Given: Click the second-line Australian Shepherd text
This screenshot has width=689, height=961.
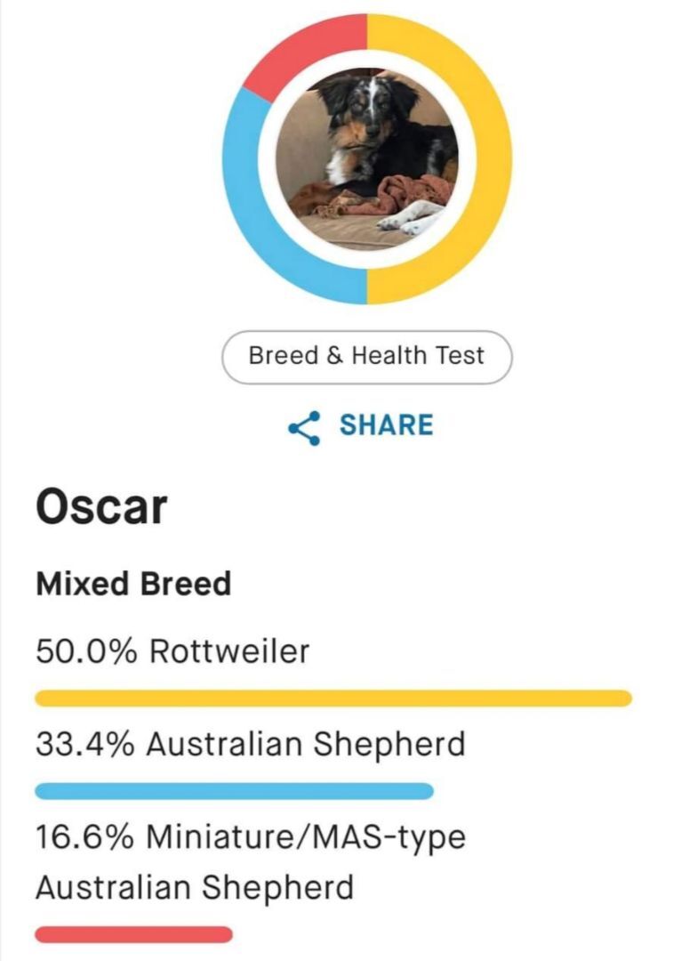Looking at the screenshot, I should pos(195,887).
